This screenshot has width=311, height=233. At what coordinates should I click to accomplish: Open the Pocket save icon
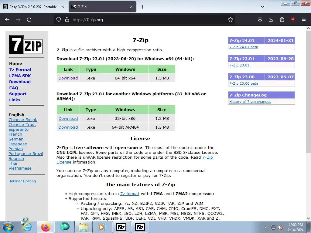click(260, 20)
